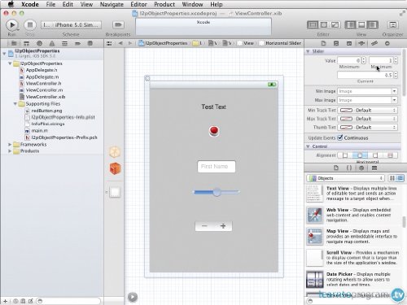Open the scheme selector iPhone 5.0 Simulator
The image size is (407, 305).
click(72, 25)
